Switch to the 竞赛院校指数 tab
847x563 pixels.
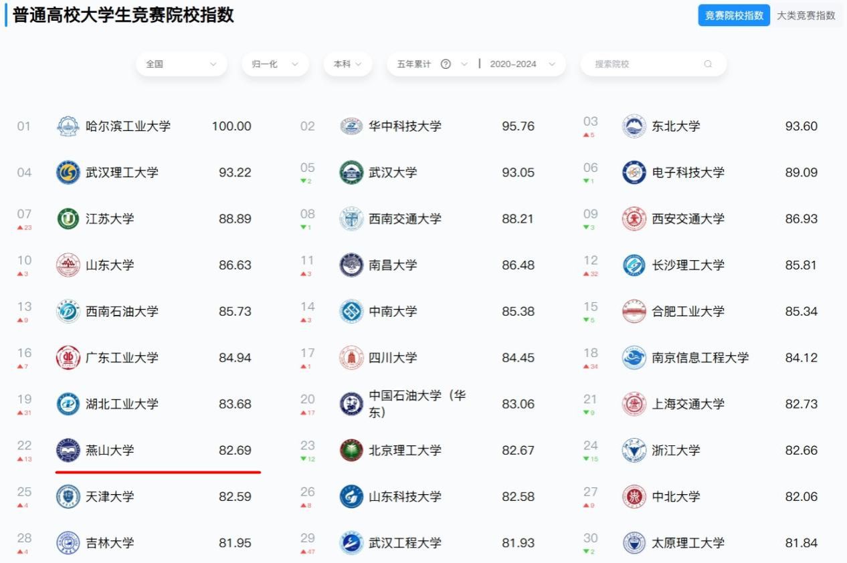(x=734, y=15)
